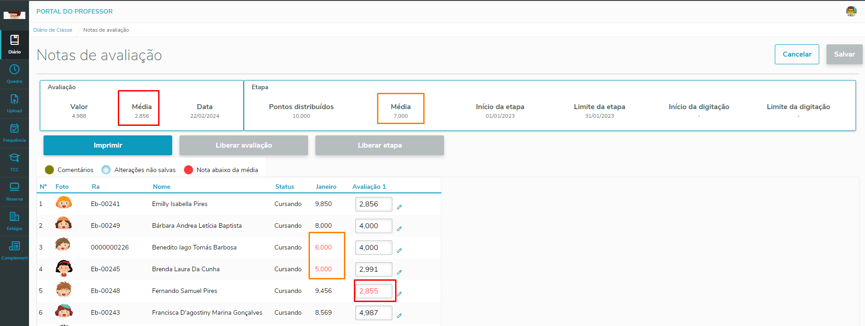Screen dimensions: 865x326
Task: Open the Quadro clock icon
Action: (14, 70)
